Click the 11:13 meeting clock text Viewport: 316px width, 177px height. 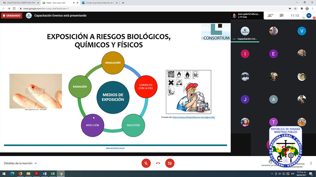(x=295, y=16)
